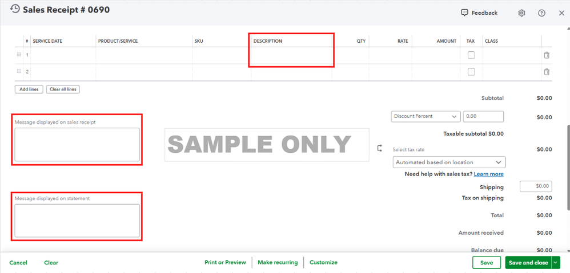Grab the drag handle for line 1
Image resolution: width=570 pixels, height=273 pixels.
(19, 55)
